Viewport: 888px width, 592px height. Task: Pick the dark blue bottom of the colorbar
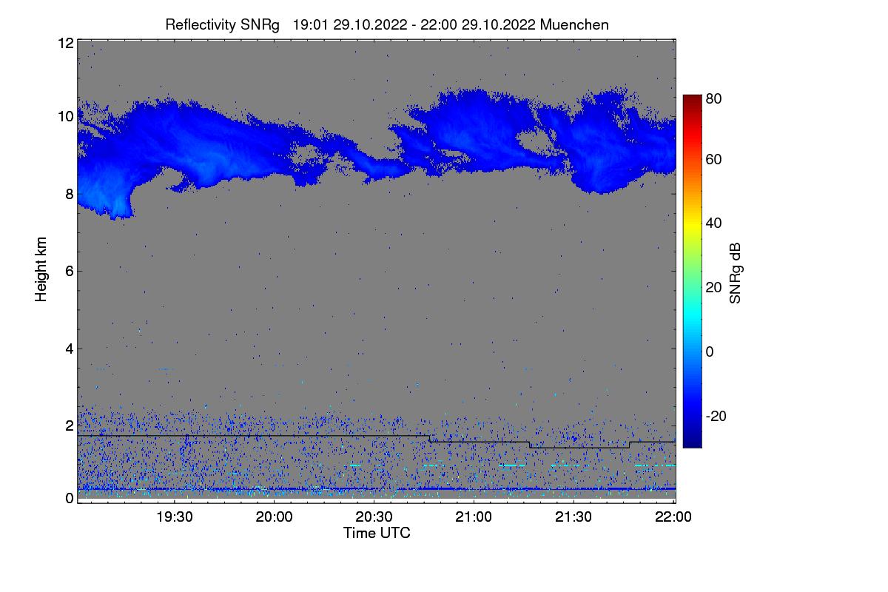(691, 442)
